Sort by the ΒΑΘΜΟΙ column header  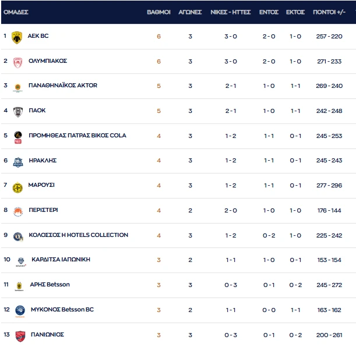tap(158, 12)
